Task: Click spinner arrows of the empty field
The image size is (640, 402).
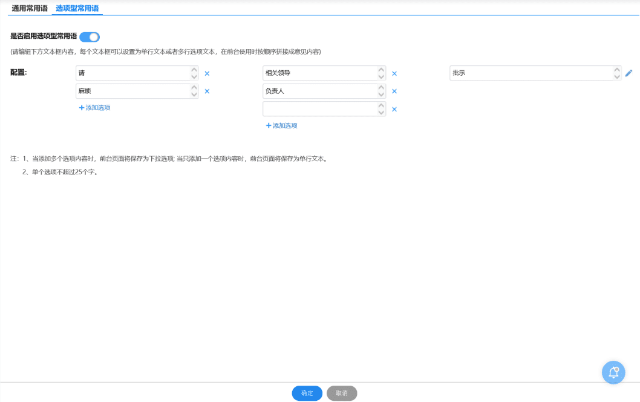Action: tap(381, 108)
